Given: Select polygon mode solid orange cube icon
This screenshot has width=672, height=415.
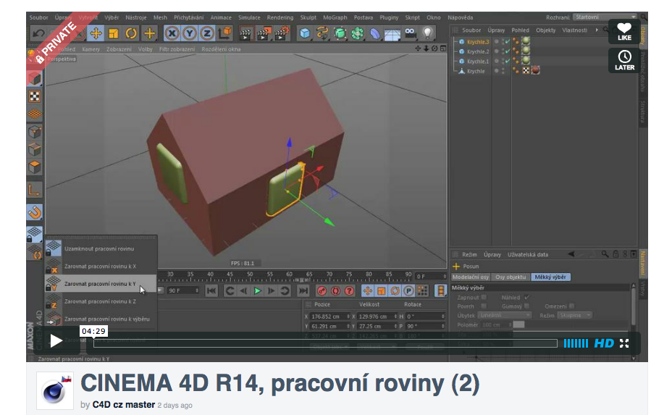Looking at the screenshot, I should click(35, 167).
